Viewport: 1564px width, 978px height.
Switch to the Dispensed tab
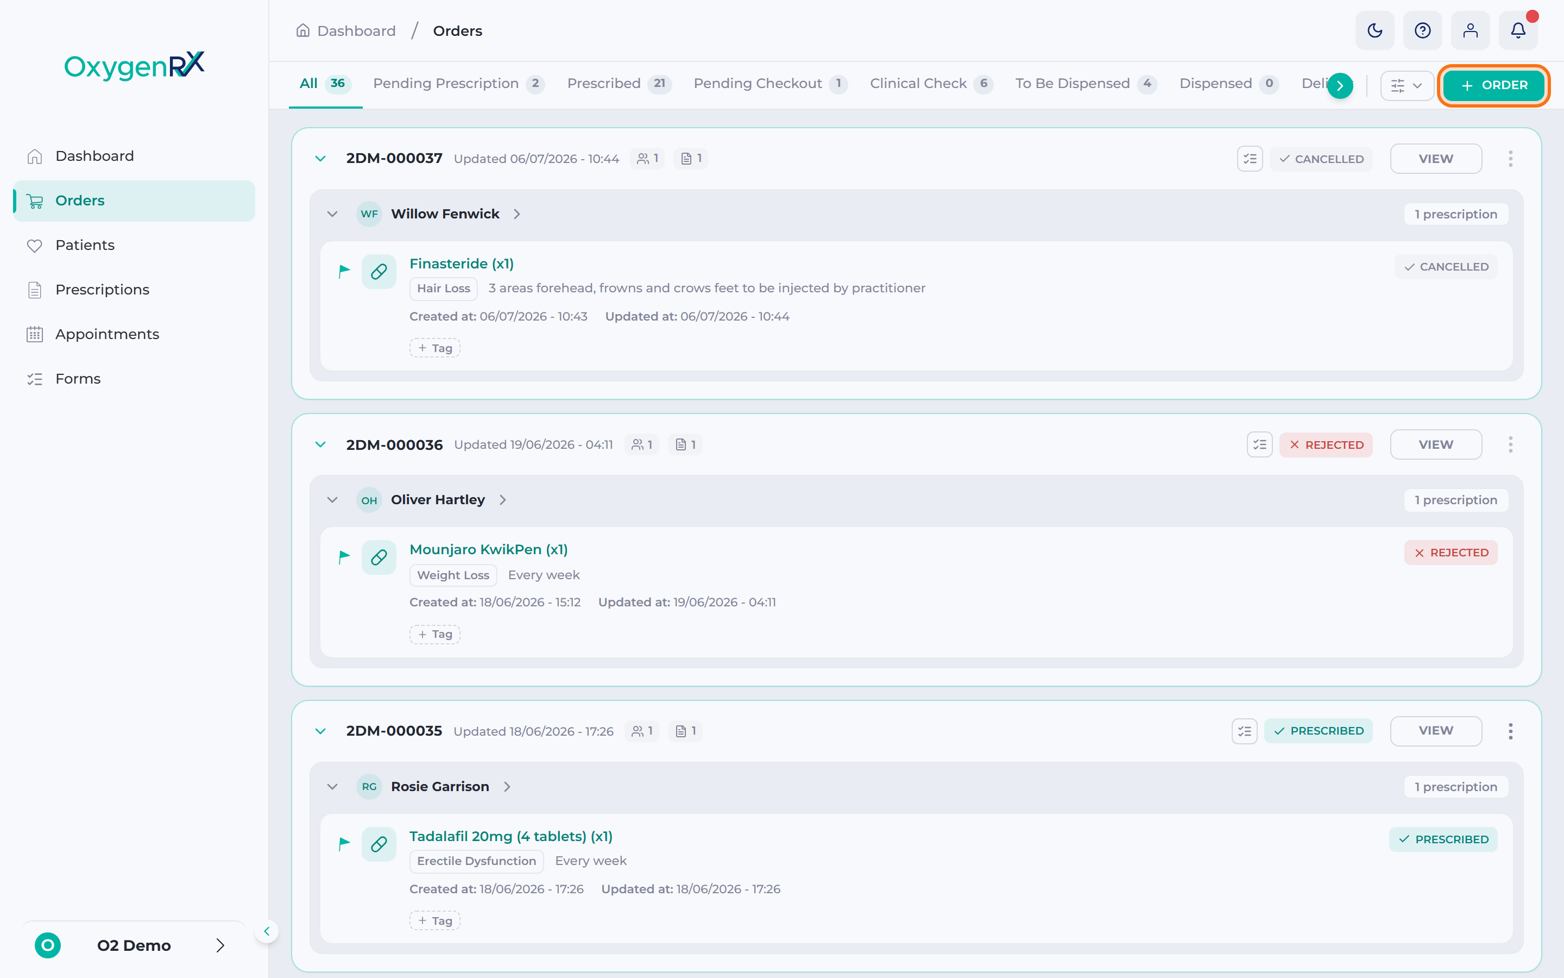click(x=1228, y=84)
